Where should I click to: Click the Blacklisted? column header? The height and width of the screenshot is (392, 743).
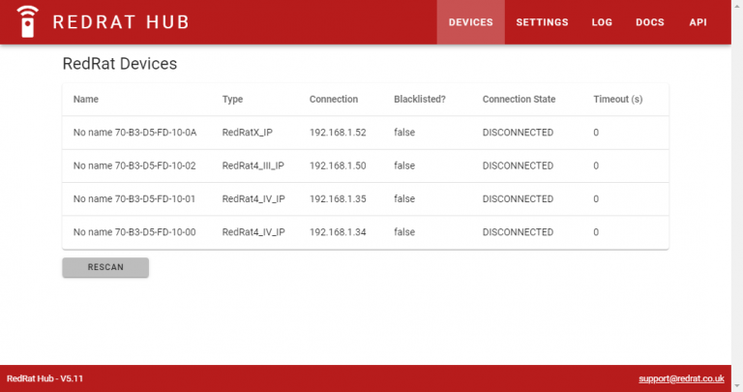click(420, 99)
